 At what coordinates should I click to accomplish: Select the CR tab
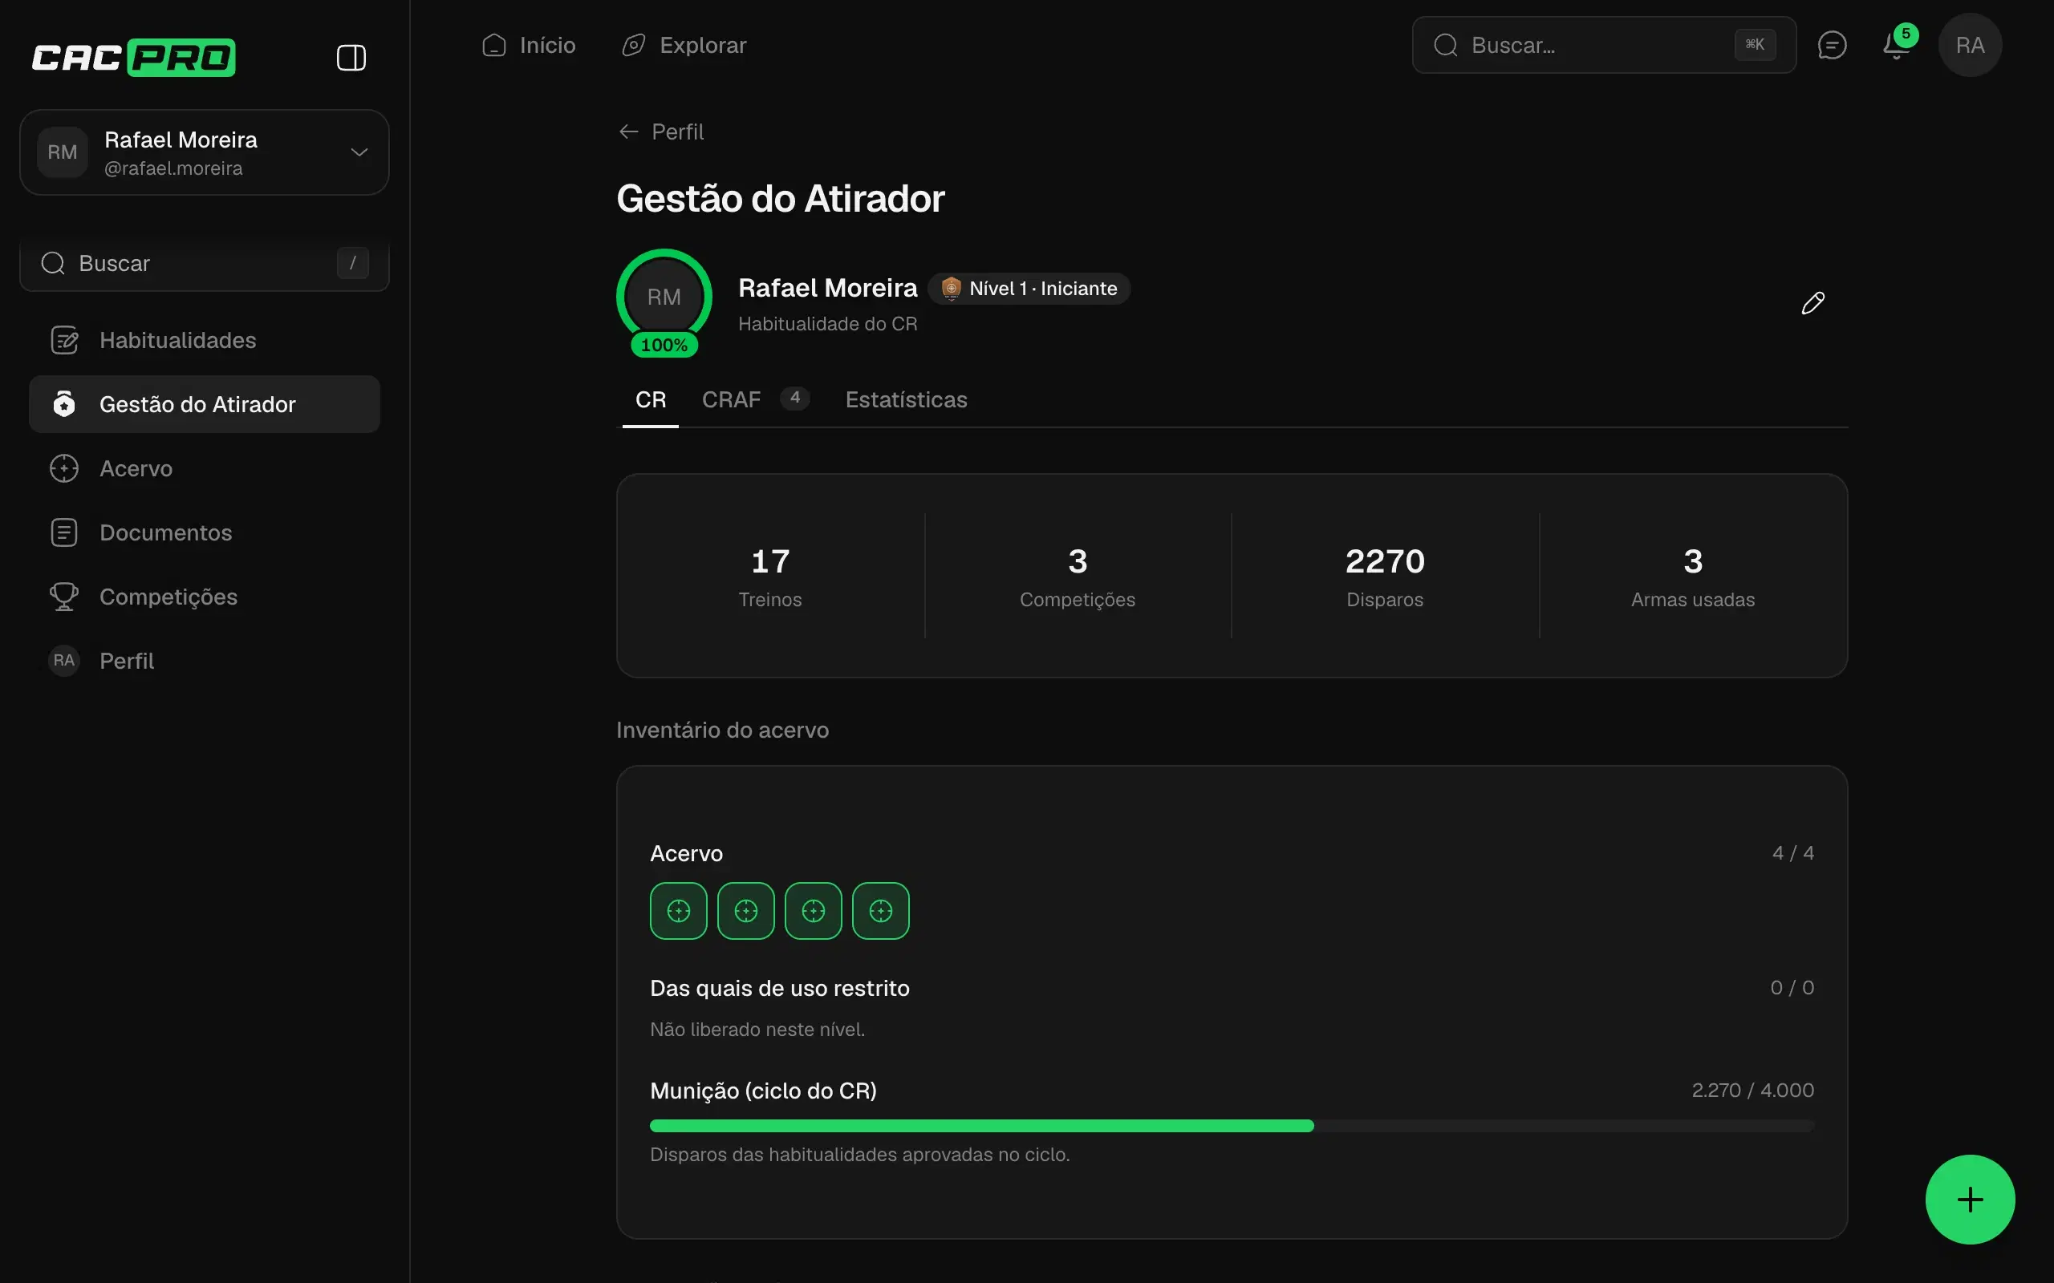click(x=650, y=399)
